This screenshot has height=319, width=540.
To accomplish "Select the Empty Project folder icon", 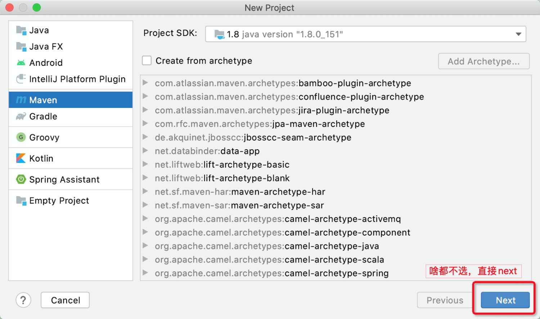I will [21, 201].
